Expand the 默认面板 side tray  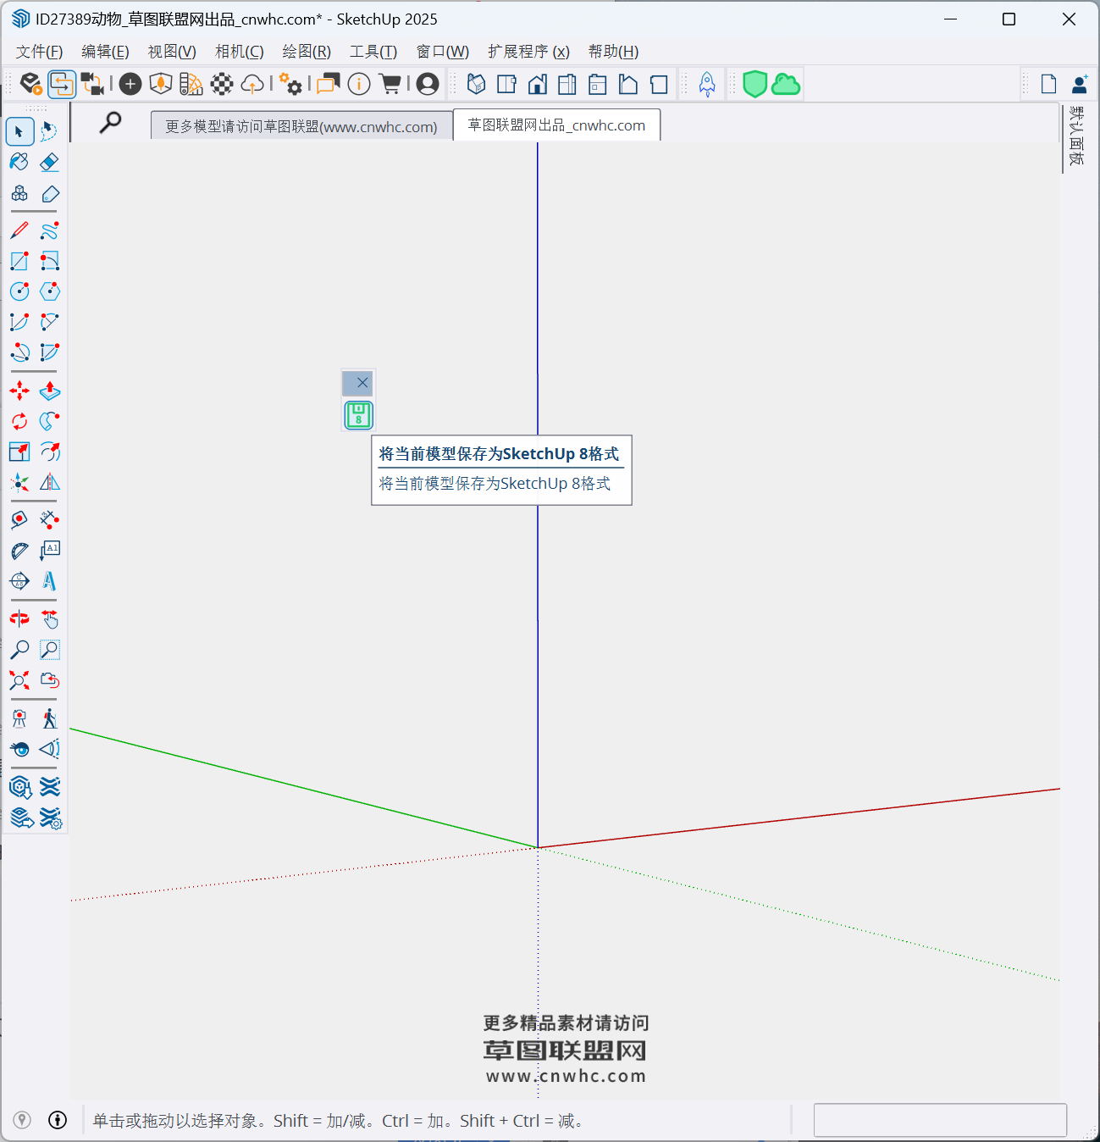point(1076,136)
